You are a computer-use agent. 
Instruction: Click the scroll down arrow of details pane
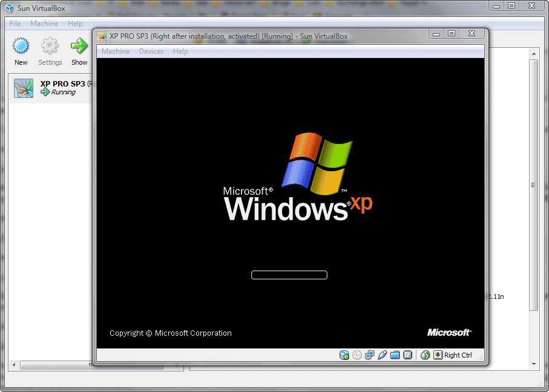pyautogui.click(x=534, y=364)
